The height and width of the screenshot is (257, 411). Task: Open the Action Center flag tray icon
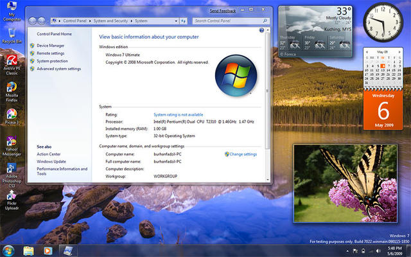tap(356, 251)
